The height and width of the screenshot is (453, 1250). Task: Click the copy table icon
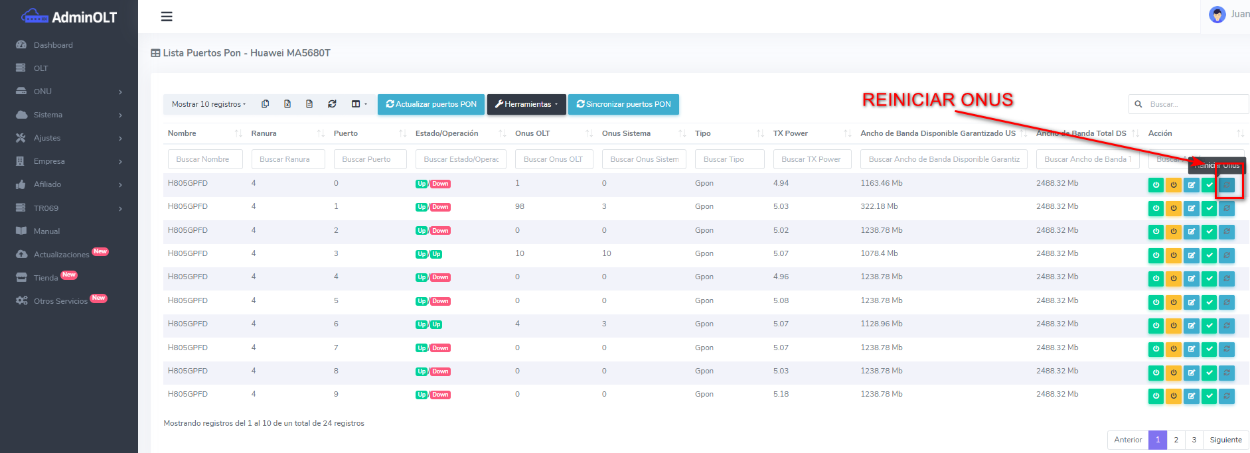click(265, 104)
